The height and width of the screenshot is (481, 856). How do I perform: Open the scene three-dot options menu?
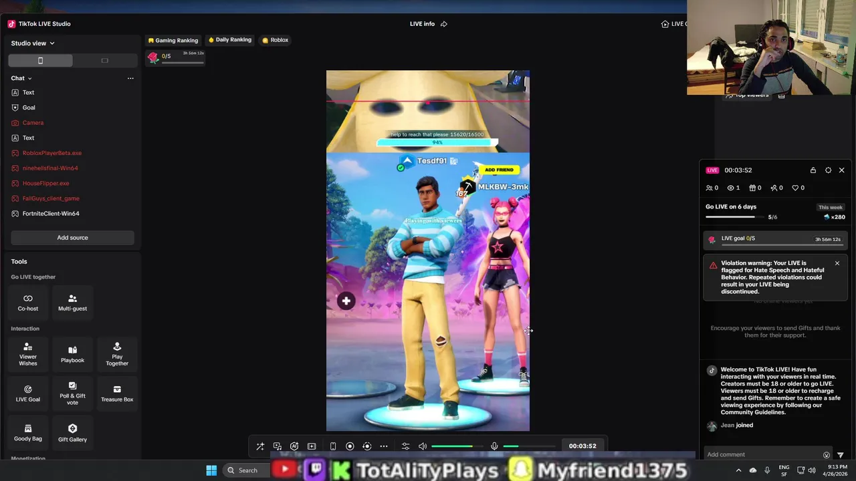pos(130,78)
